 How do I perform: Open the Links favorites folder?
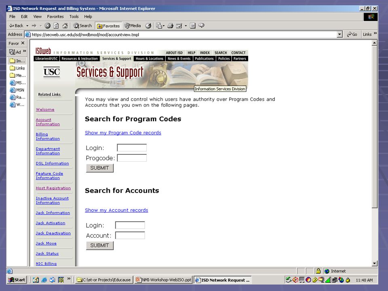[x=17, y=68]
